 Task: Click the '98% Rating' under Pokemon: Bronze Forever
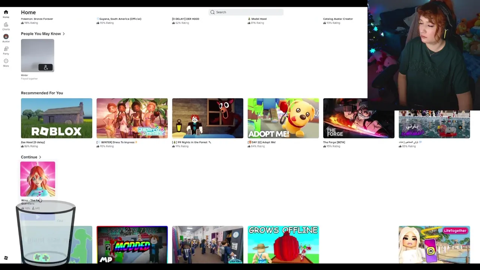[x=31, y=23]
